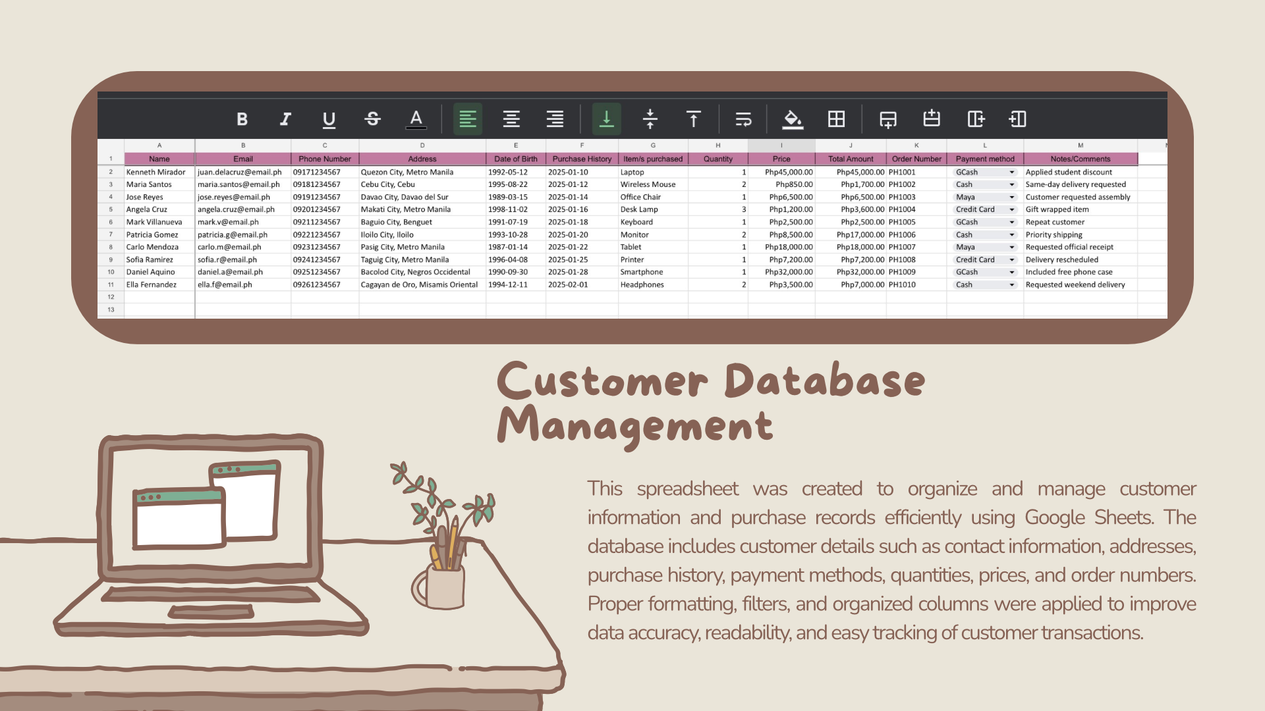Viewport: 1265px width, 711px height.
Task: Select left horizontal alignment
Action: coord(468,119)
